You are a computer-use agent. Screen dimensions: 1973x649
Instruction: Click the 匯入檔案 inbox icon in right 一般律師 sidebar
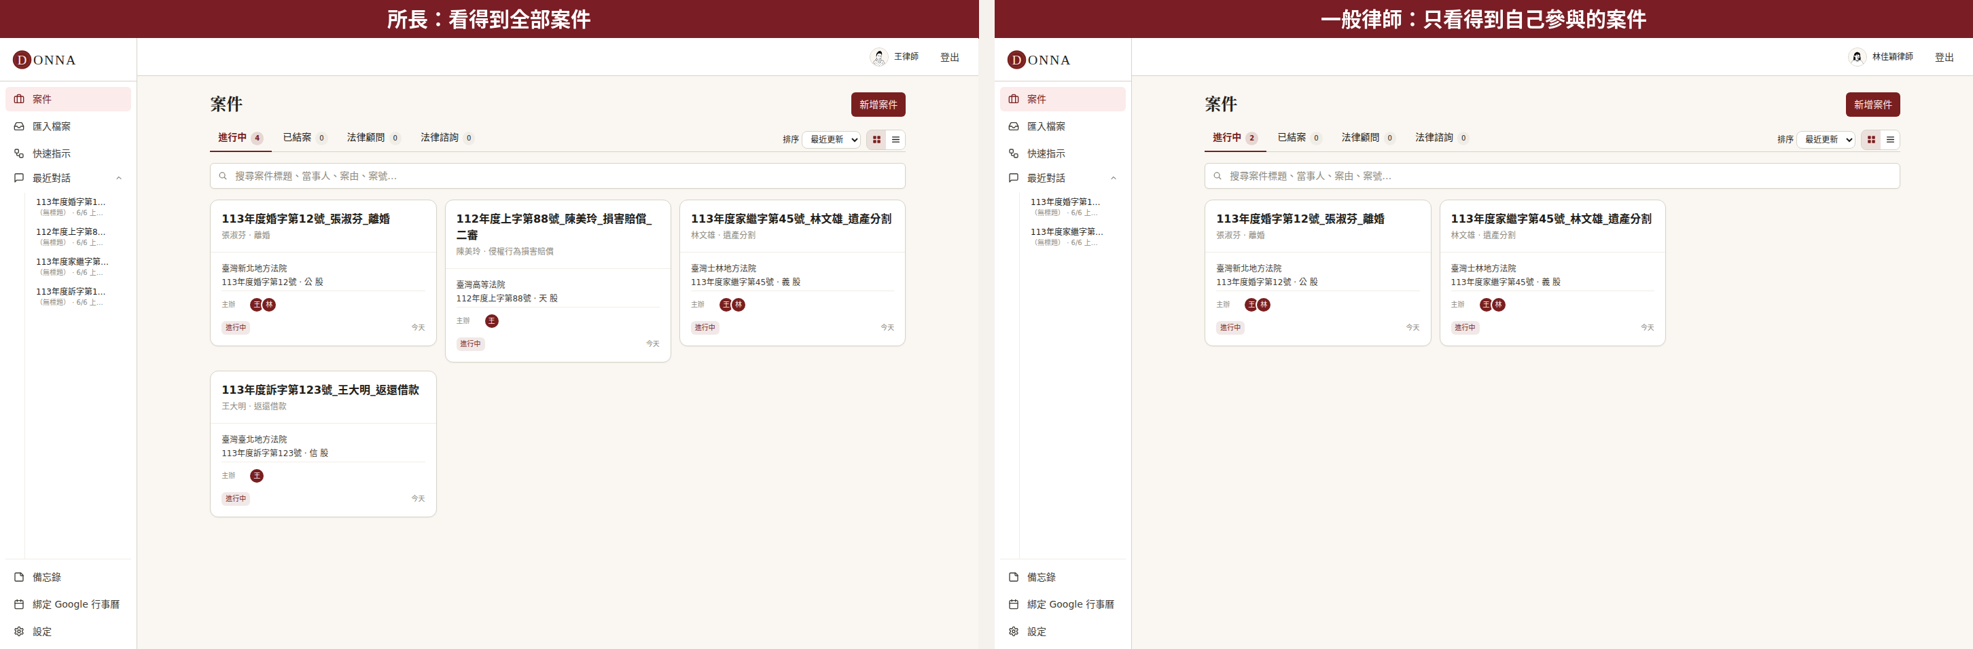tap(1013, 126)
